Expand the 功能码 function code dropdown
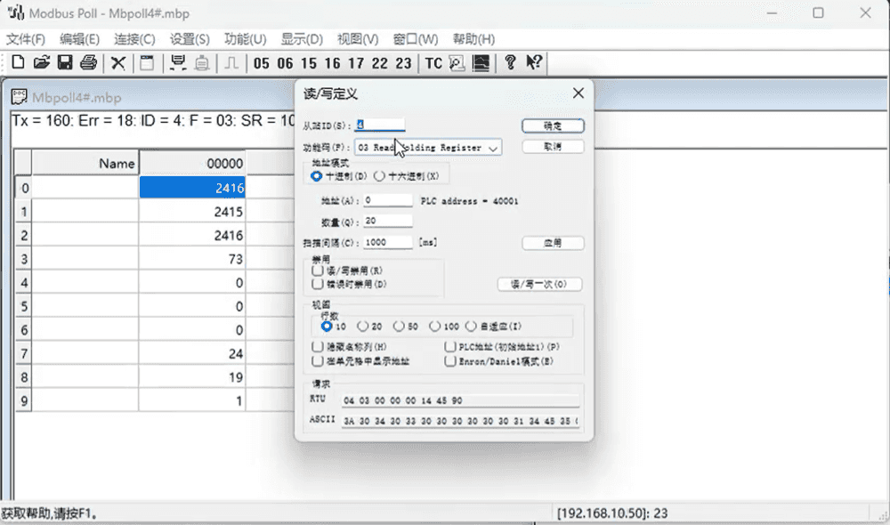890x525 pixels. click(x=493, y=148)
